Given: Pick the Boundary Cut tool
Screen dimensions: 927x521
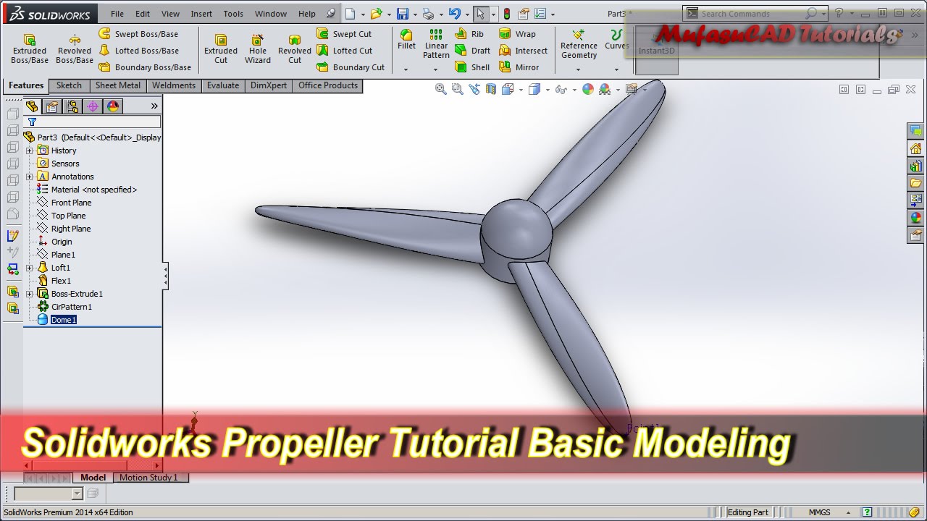Looking at the screenshot, I should pos(351,67).
